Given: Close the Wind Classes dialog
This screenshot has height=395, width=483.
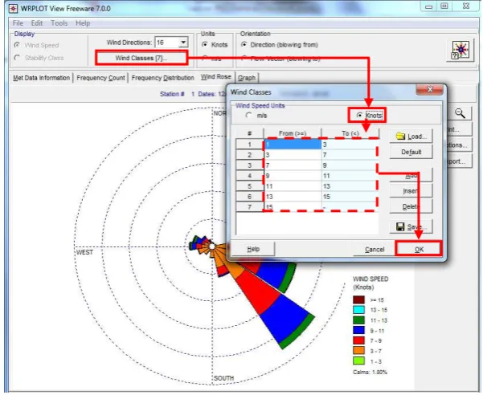Looking at the screenshot, I should (430, 90).
